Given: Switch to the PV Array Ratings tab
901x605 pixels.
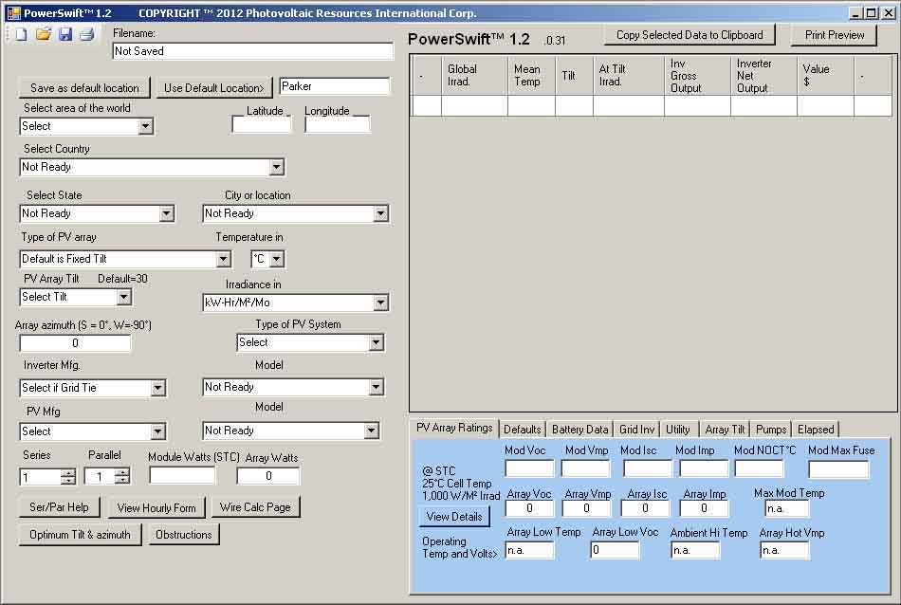Looking at the screenshot, I should coord(454,428).
